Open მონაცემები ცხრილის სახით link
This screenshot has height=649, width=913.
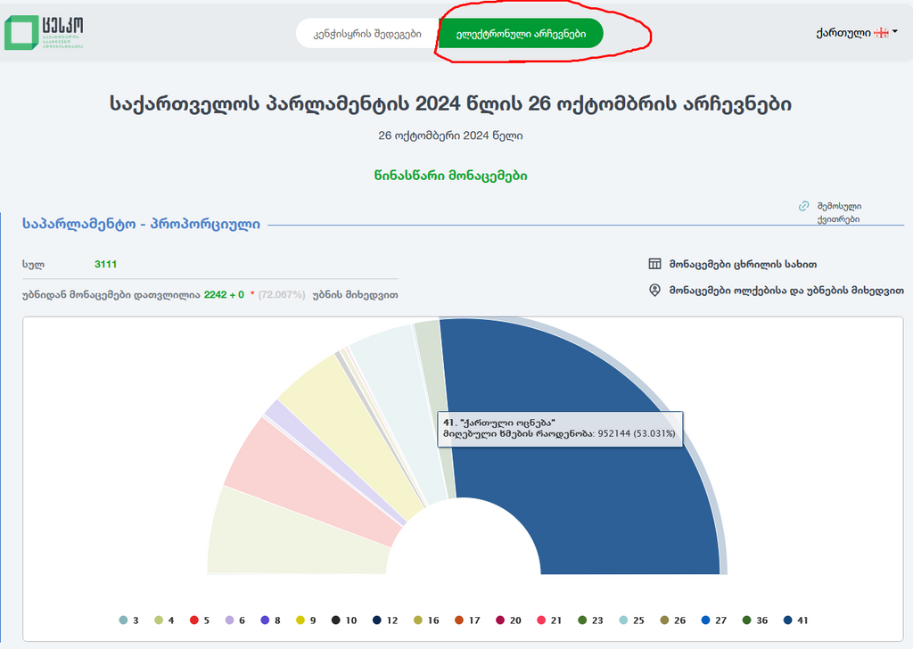coord(743,264)
